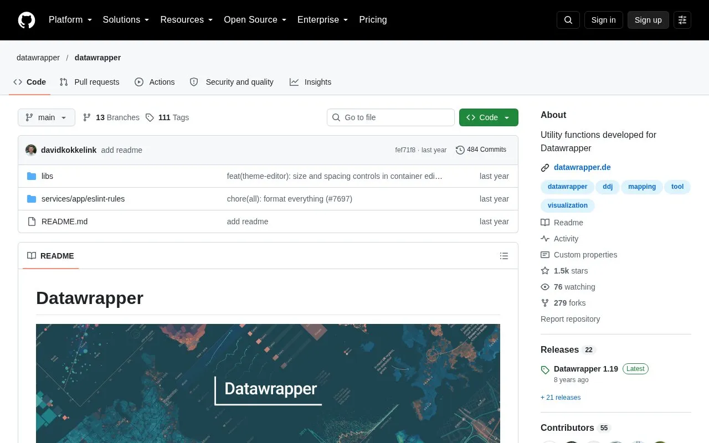Switch to the Actions tab
The image size is (709, 443).
tap(155, 82)
